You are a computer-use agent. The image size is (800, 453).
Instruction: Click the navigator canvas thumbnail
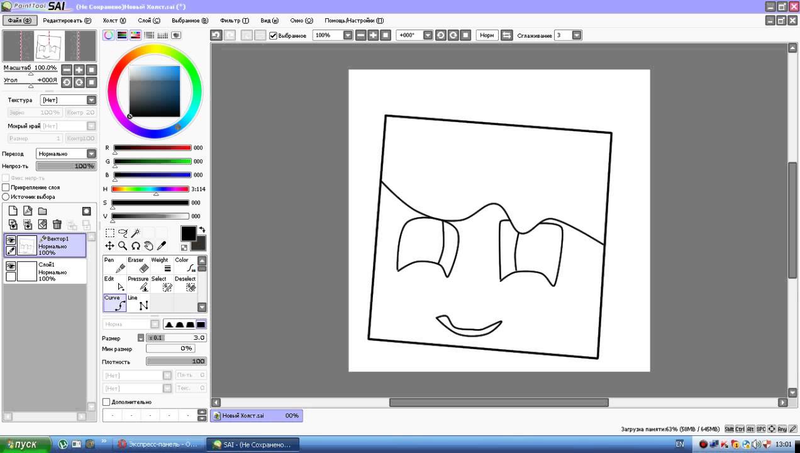coord(49,46)
